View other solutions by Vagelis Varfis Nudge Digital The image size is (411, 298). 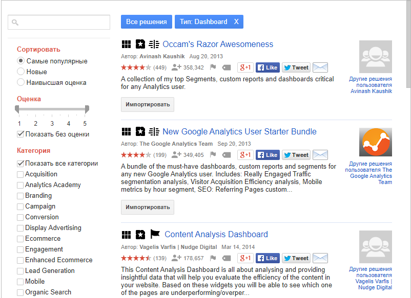point(371,278)
